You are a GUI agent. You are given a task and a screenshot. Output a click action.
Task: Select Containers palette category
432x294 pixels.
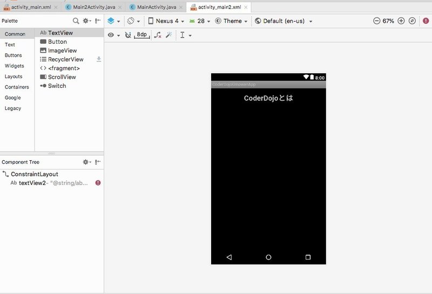tap(17, 87)
